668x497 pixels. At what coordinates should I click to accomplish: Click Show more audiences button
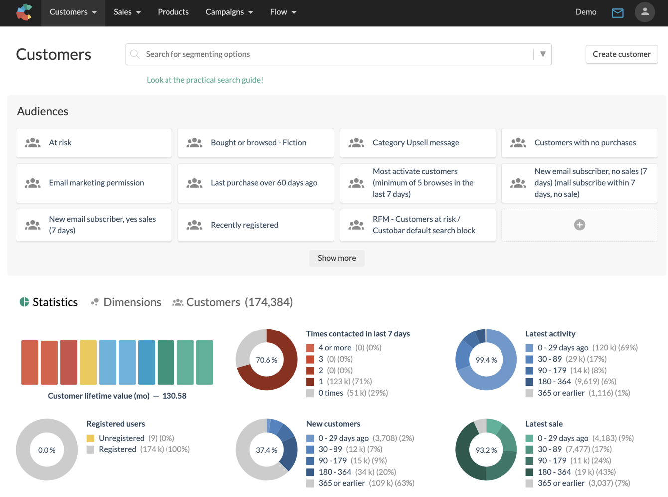coord(337,258)
